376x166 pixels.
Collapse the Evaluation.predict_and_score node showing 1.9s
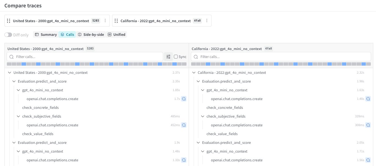coord(14,143)
